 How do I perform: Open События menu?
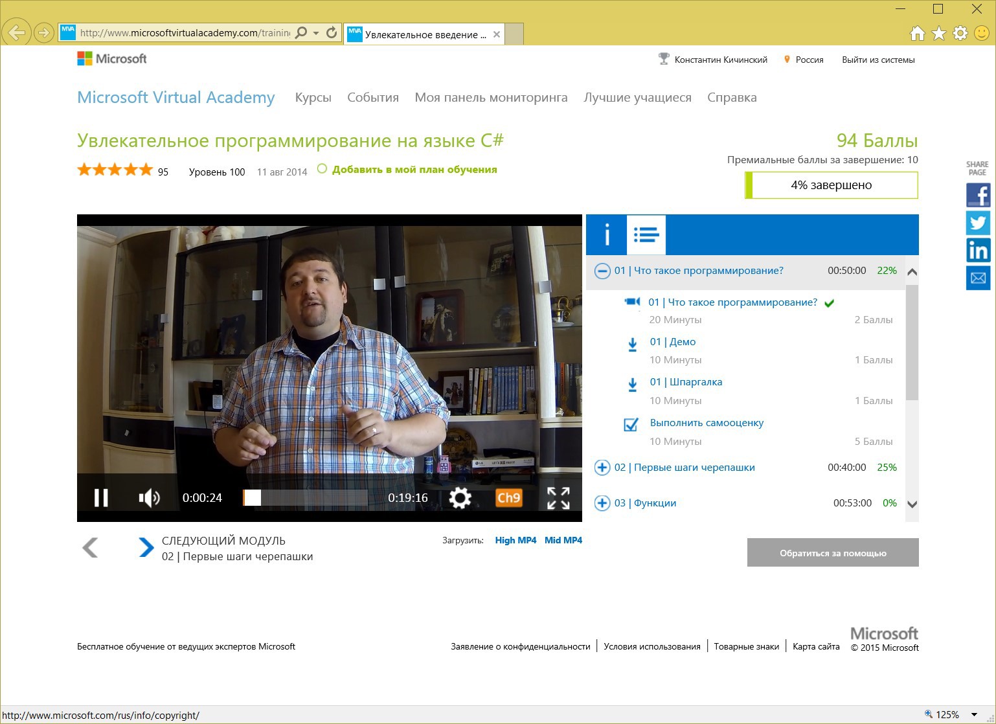click(373, 98)
